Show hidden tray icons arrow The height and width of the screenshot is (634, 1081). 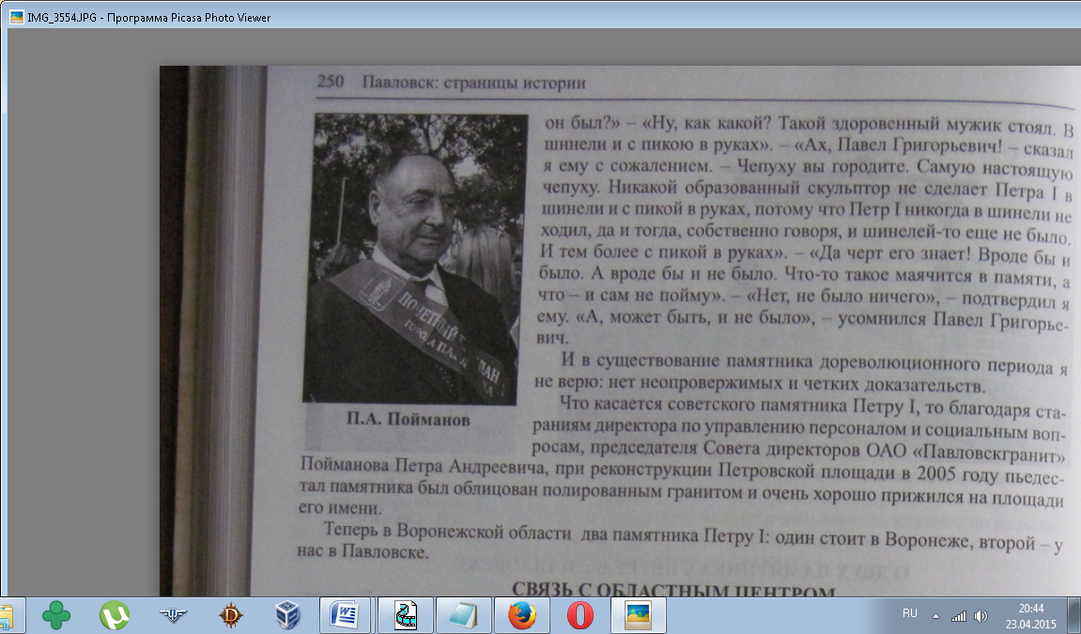935,616
